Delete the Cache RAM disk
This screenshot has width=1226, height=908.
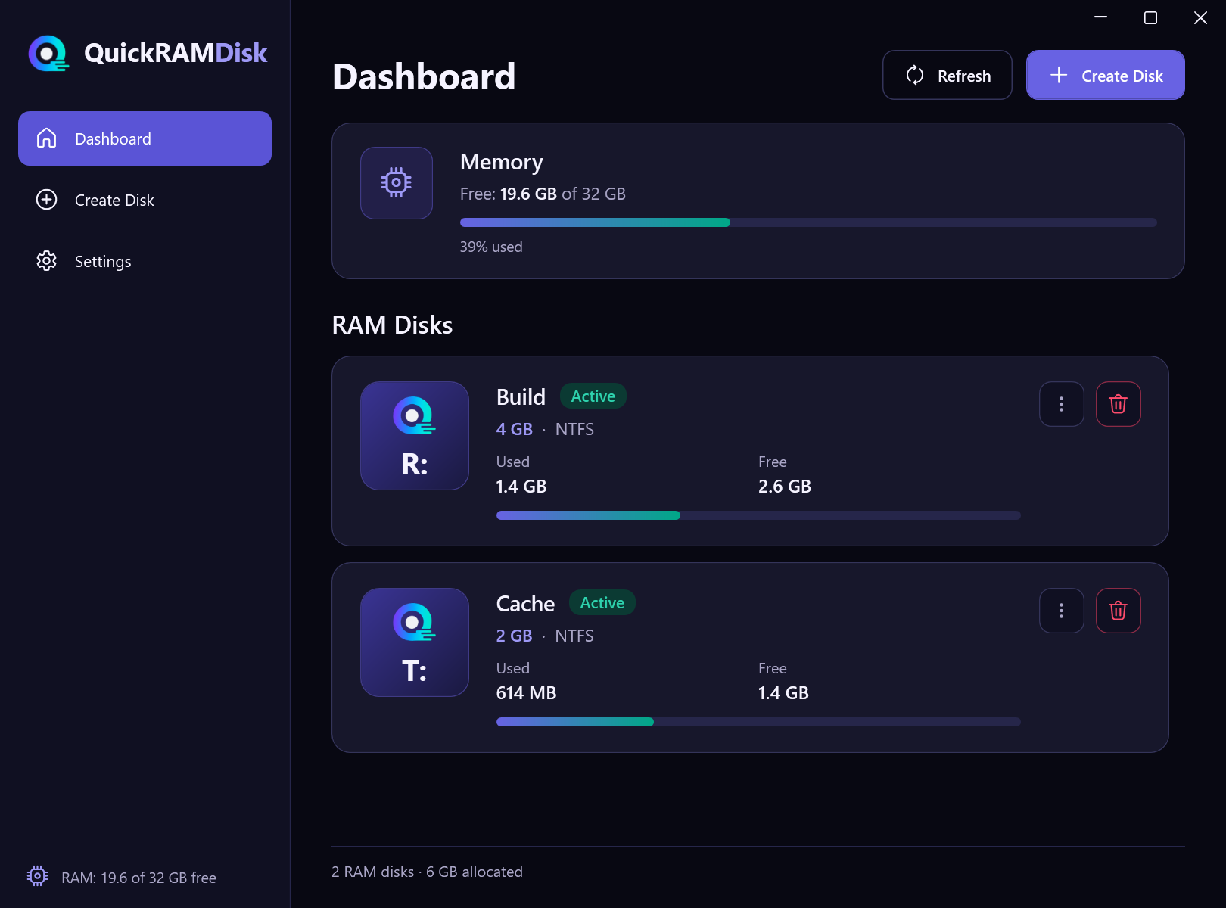(1119, 611)
